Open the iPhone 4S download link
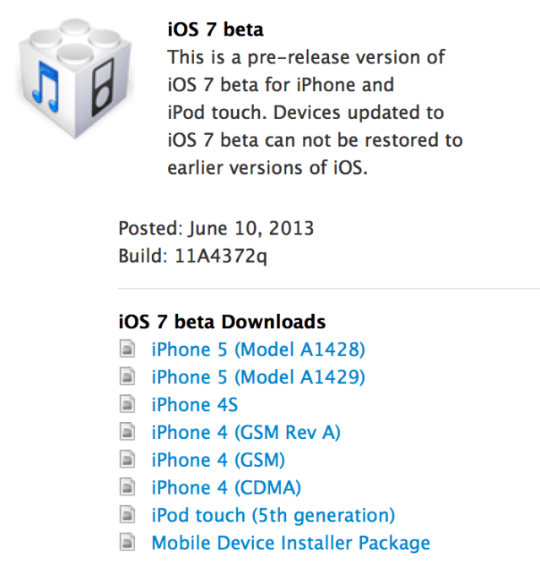540x574 pixels. [x=194, y=405]
